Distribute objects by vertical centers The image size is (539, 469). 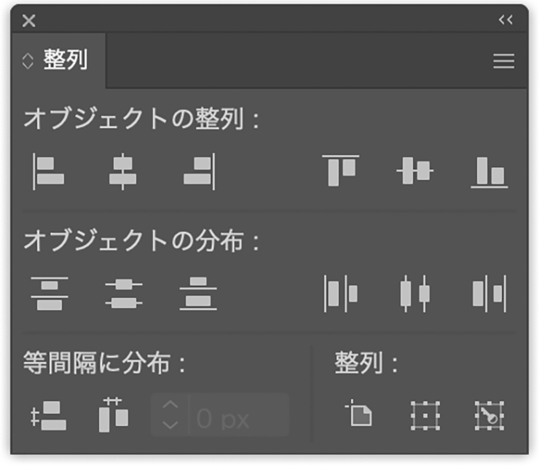pyautogui.click(x=123, y=293)
